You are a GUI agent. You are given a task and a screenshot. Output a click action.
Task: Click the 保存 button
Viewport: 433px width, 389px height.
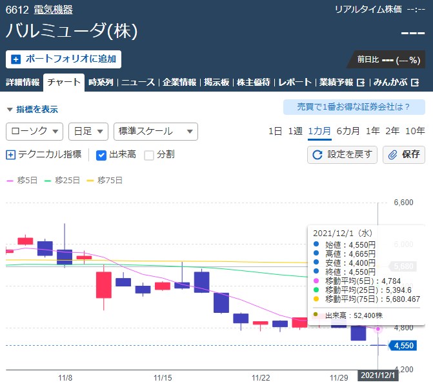pyautogui.click(x=404, y=155)
